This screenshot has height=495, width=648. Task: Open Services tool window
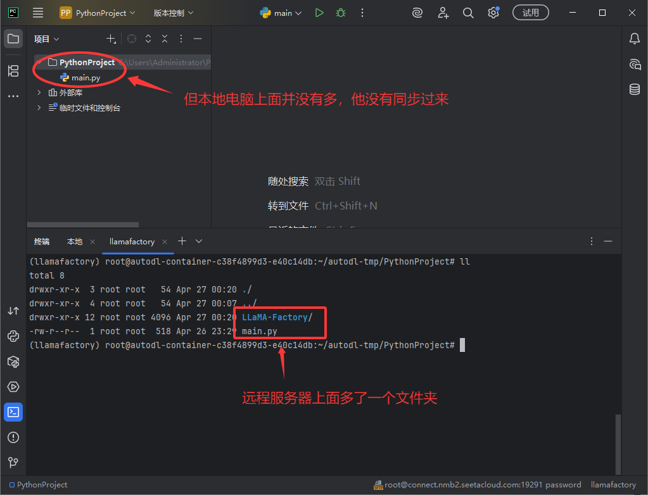coord(13,387)
